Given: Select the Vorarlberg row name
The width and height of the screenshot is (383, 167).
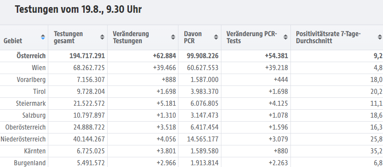Looking at the screenshot, I should point(31,80).
